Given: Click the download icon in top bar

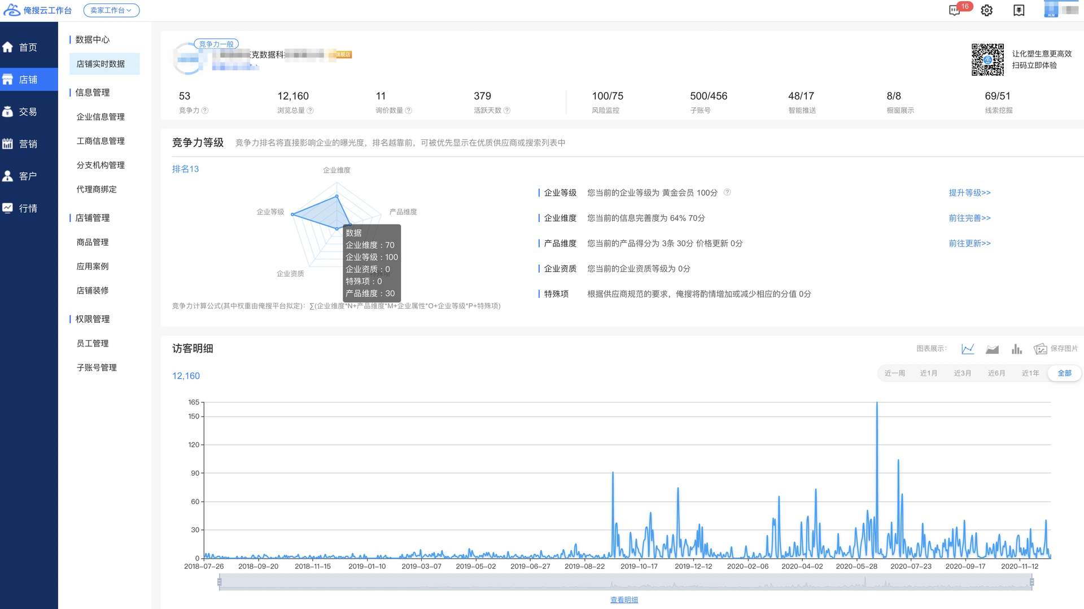Looking at the screenshot, I should pos(1019,10).
